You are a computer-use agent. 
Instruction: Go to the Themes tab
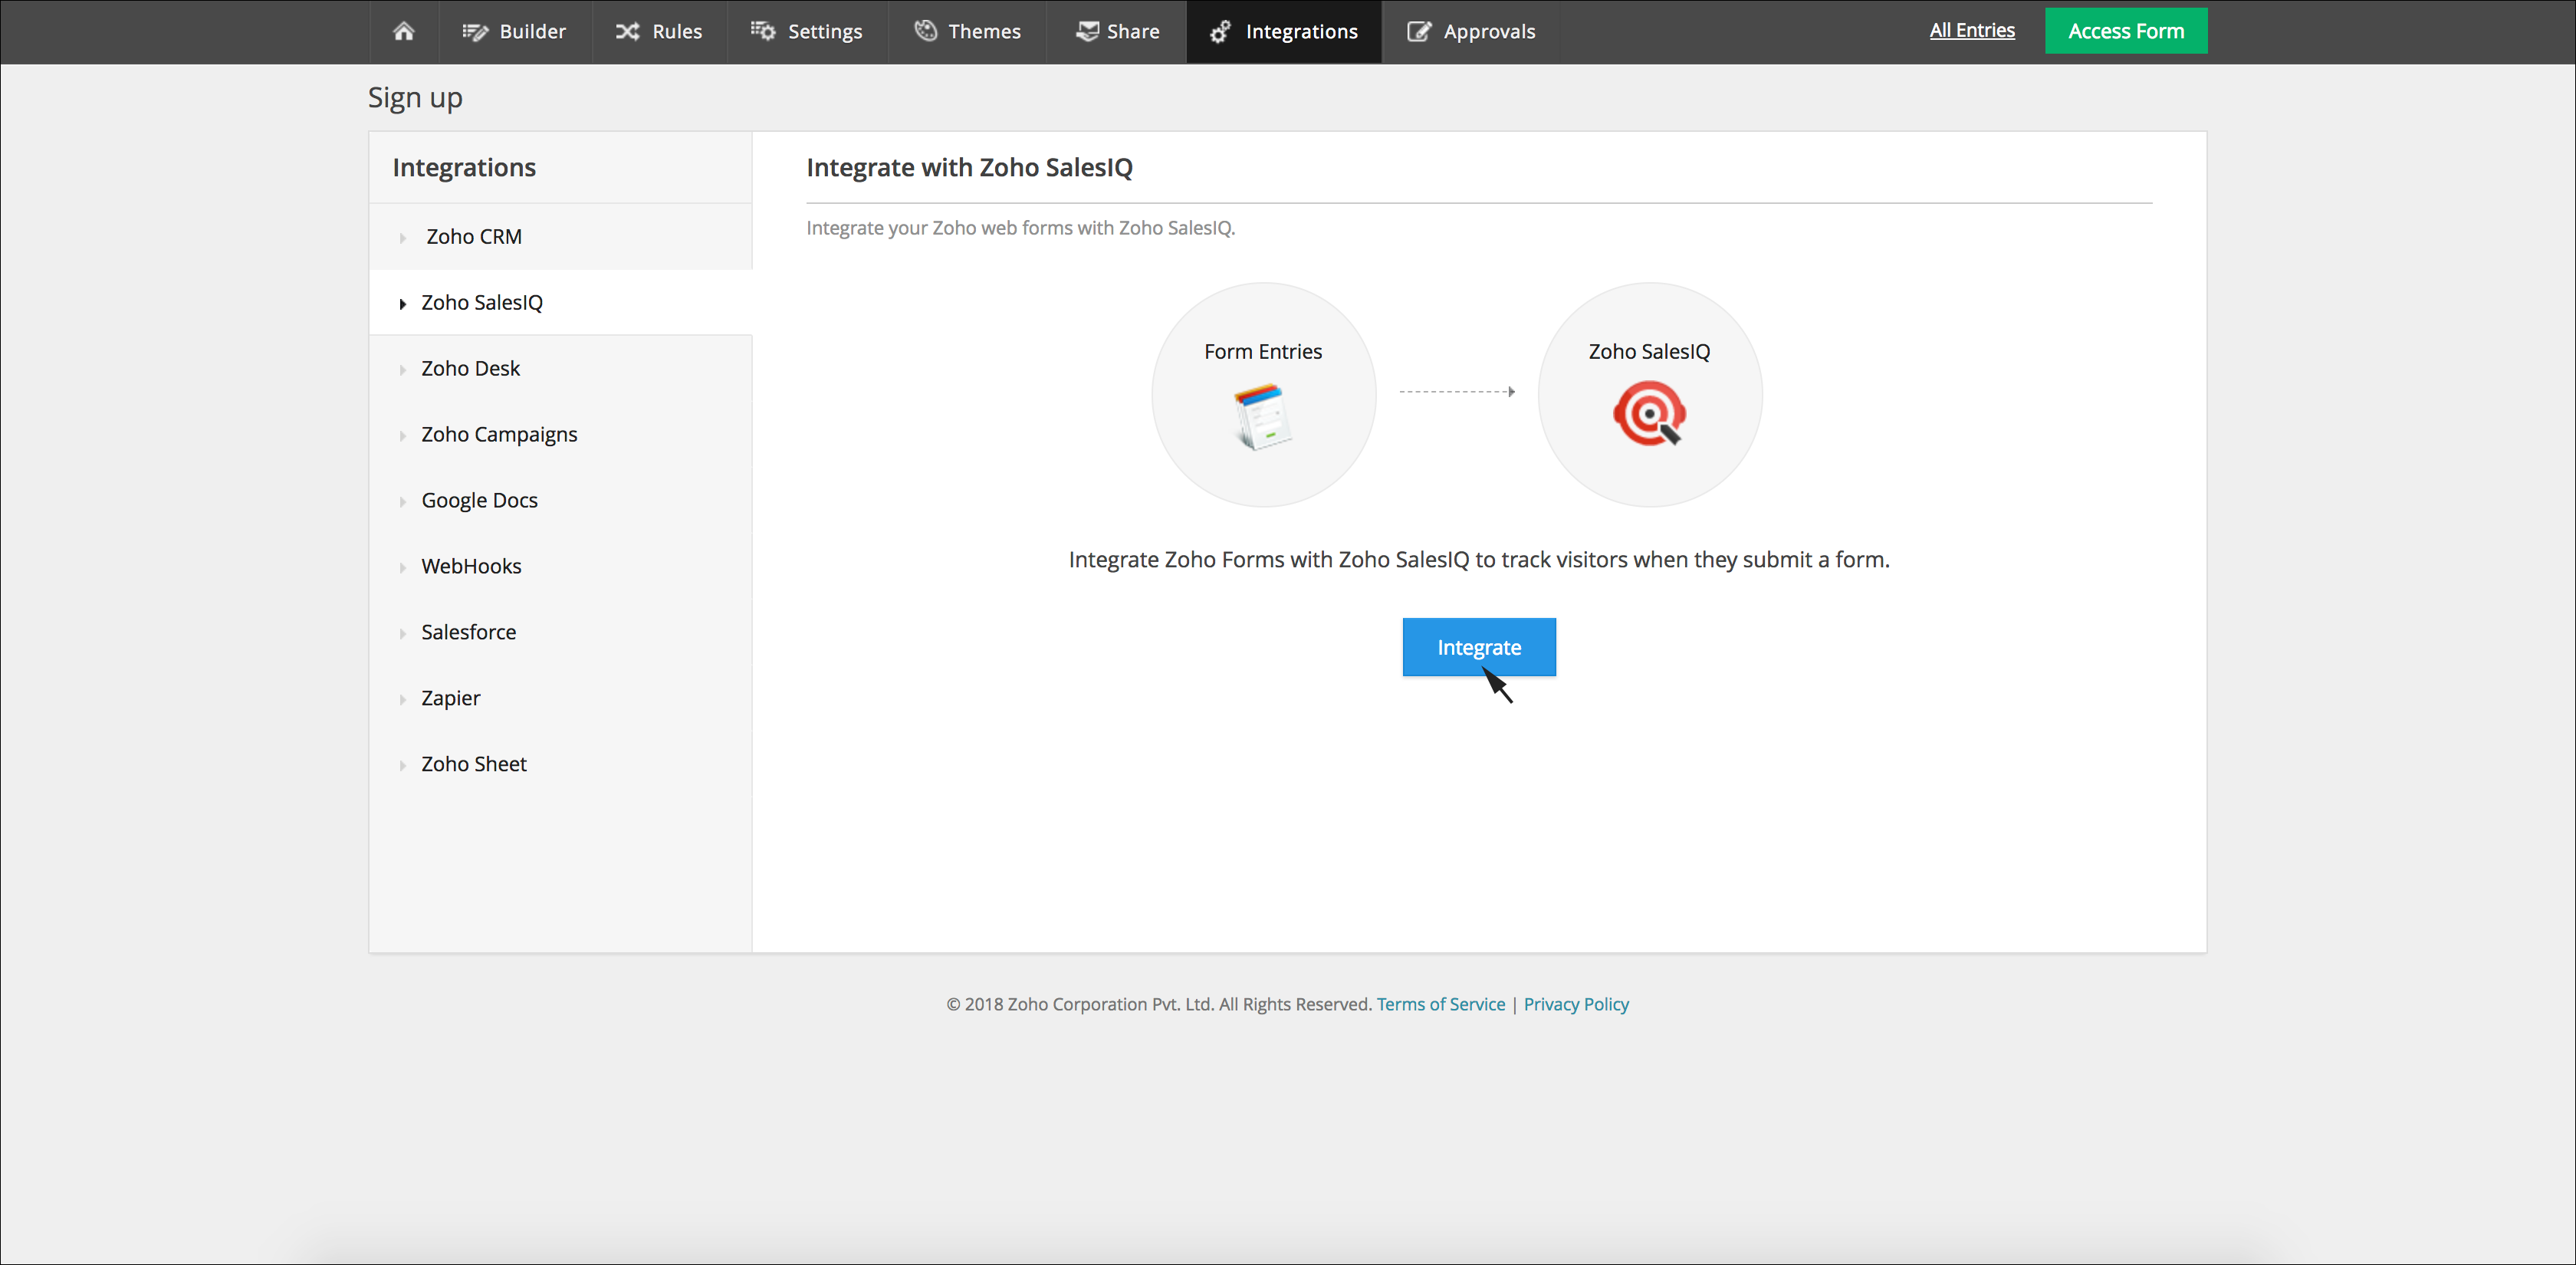(967, 32)
